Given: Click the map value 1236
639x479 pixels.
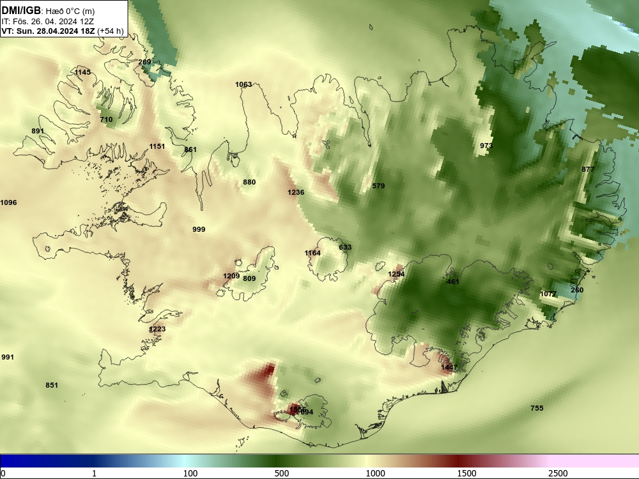Looking at the screenshot, I should [296, 192].
